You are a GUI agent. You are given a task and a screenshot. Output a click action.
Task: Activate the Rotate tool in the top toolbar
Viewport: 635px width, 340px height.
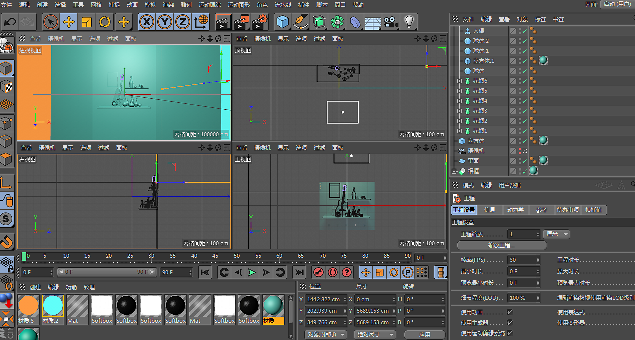click(x=105, y=22)
